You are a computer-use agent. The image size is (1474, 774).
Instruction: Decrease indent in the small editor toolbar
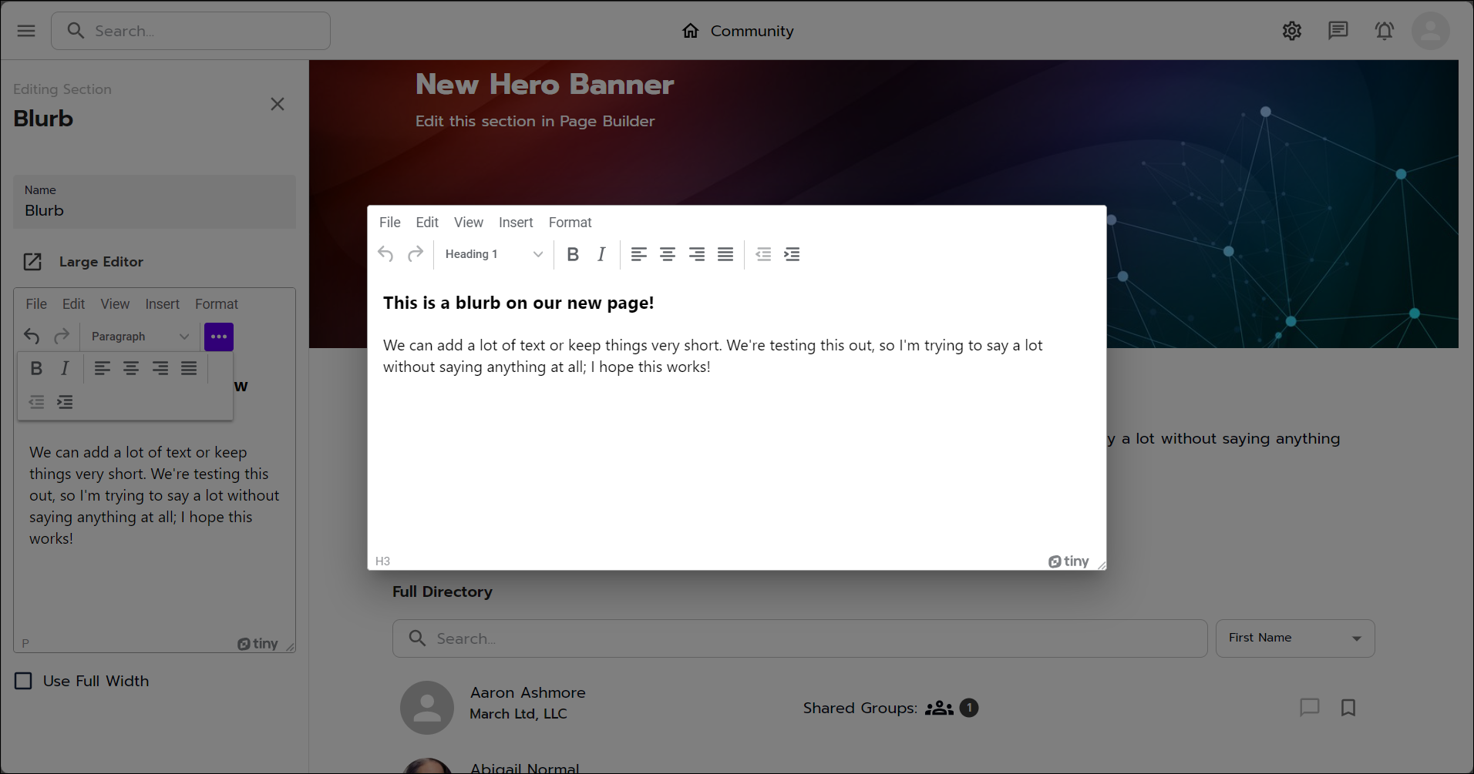point(35,401)
